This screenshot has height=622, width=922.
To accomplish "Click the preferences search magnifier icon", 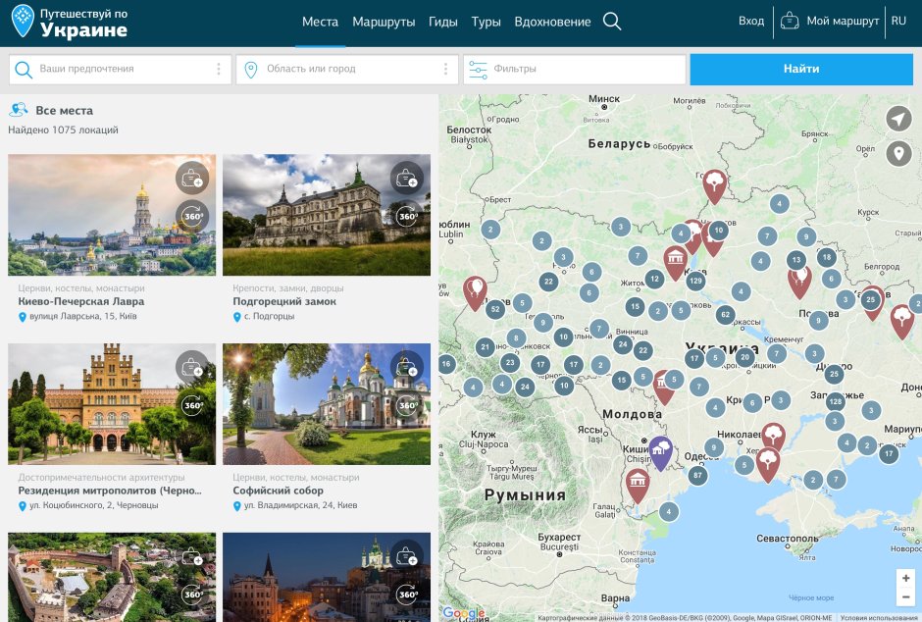I will [x=24, y=70].
